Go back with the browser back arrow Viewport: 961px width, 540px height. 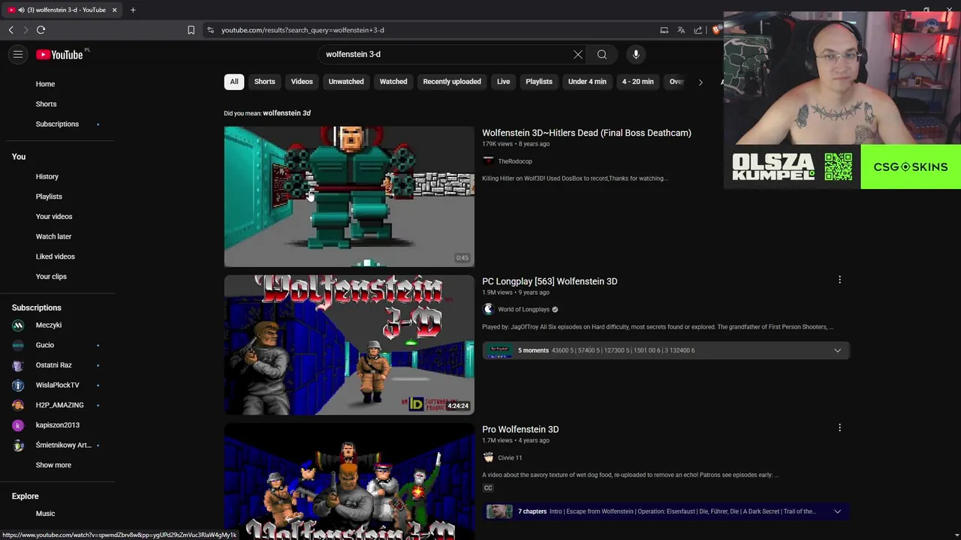pos(11,30)
